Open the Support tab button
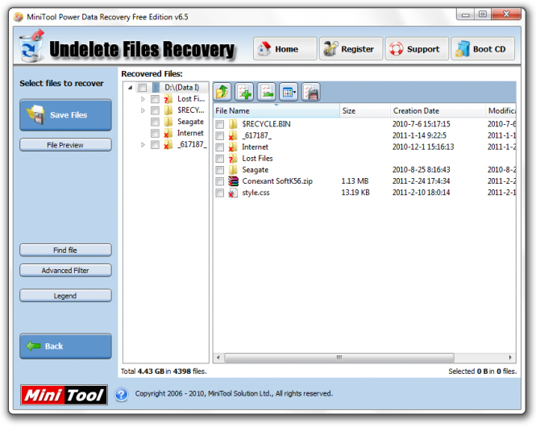Screen dimensions: 536x427 tap(417, 49)
